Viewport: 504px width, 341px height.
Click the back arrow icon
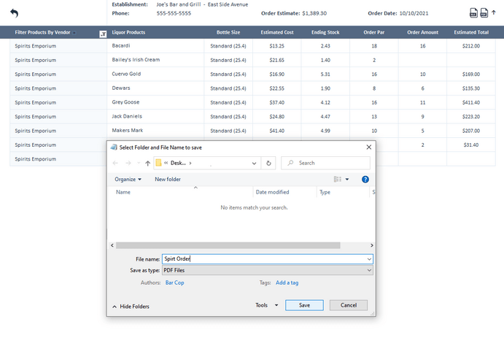[x=14, y=13]
